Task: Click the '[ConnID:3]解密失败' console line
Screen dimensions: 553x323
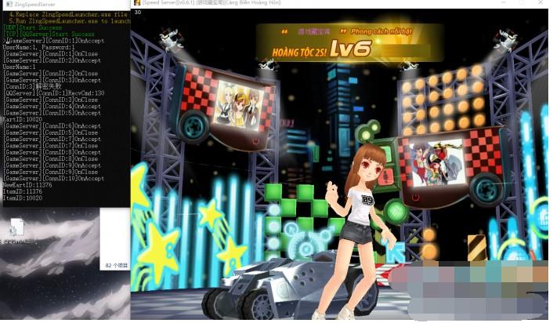Action: coord(32,86)
